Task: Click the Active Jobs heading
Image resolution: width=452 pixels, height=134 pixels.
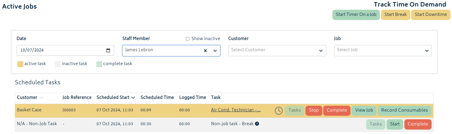Action: [20, 6]
